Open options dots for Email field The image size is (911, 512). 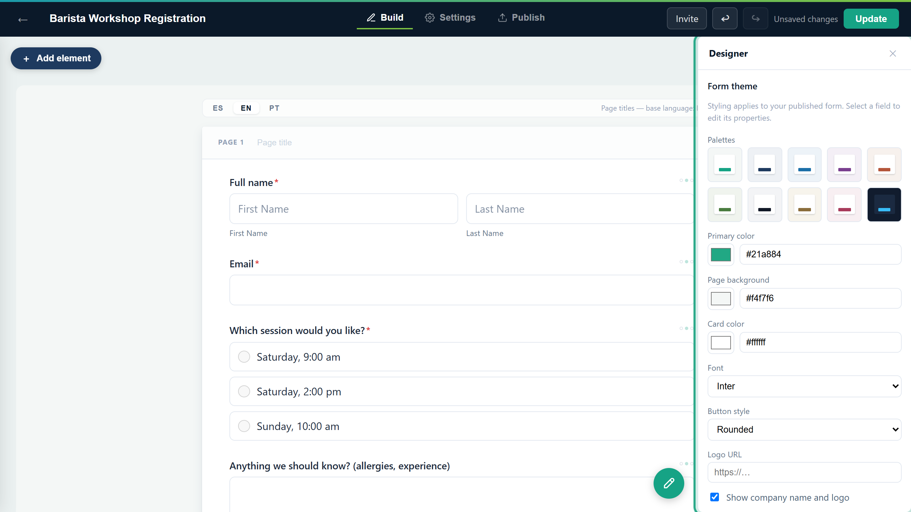[x=686, y=262]
